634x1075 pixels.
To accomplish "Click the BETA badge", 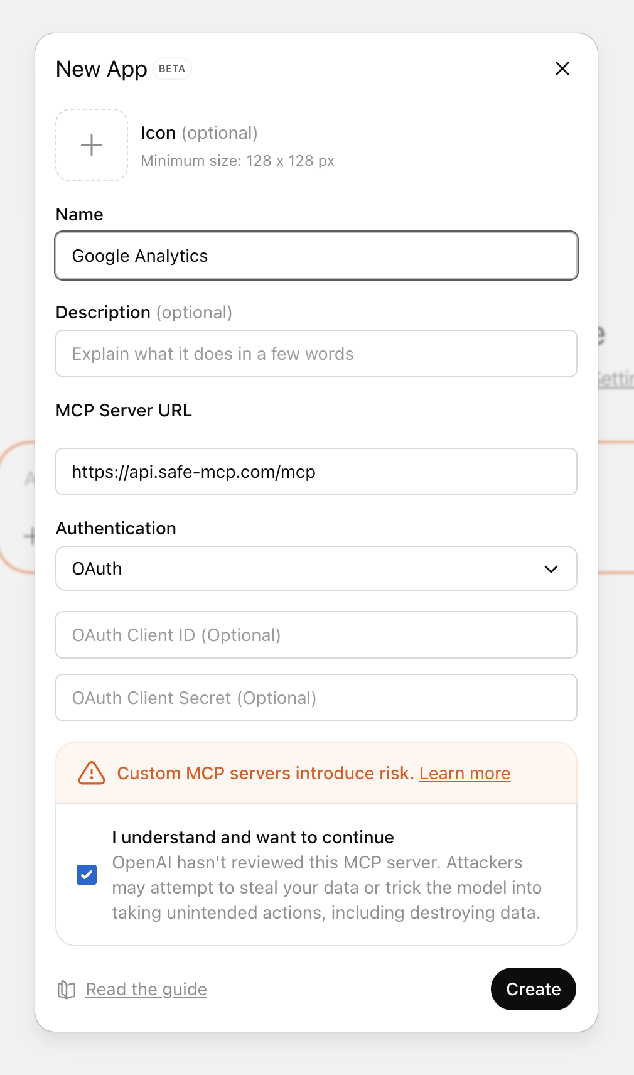I will [x=172, y=68].
